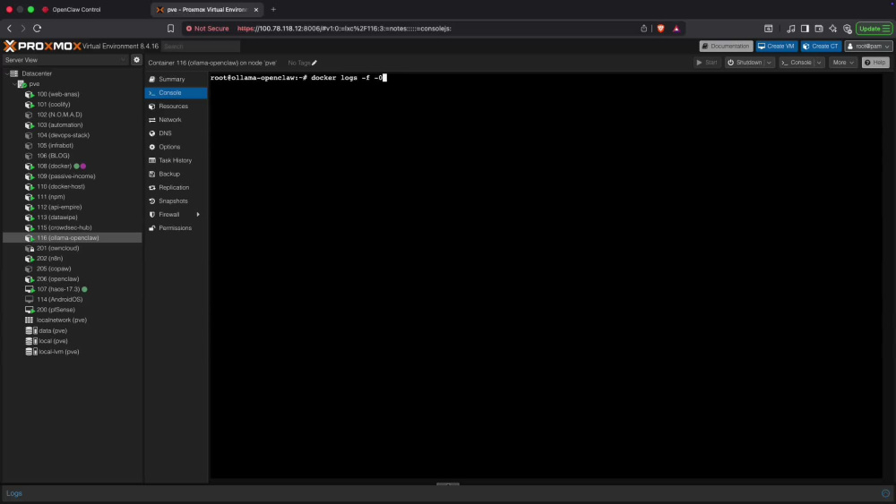Select container 103 (automation)
This screenshot has height=504, width=896.
pos(59,125)
